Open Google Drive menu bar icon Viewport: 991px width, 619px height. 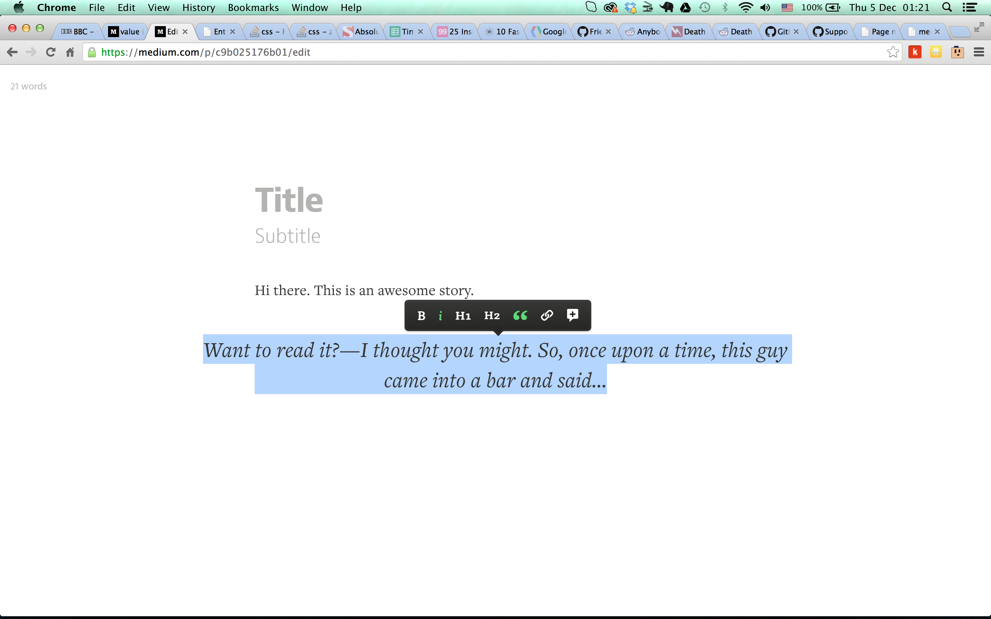coord(685,7)
